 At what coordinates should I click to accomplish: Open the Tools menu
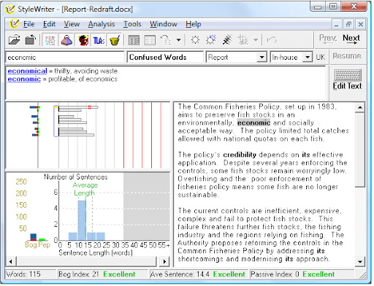click(x=132, y=24)
